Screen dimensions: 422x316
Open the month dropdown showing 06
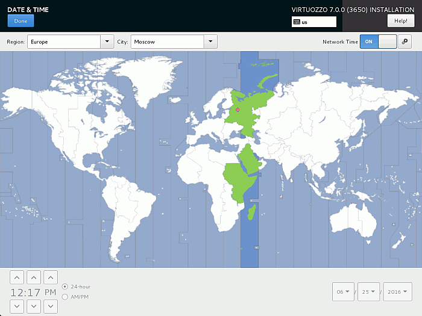pos(344,292)
